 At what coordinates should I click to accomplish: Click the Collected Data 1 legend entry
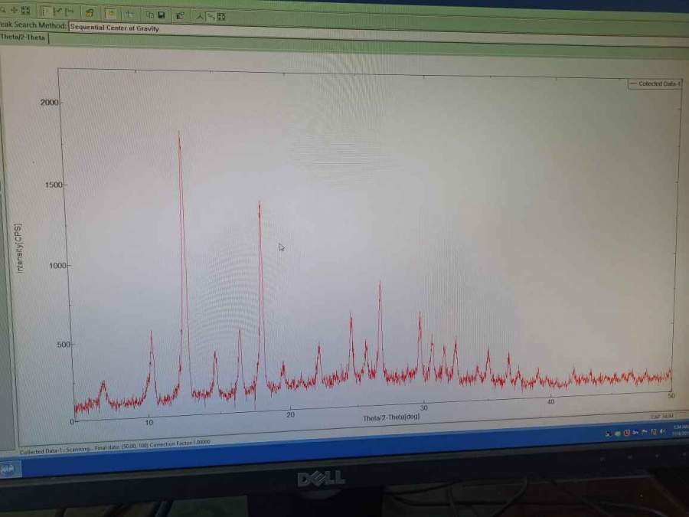pos(655,83)
